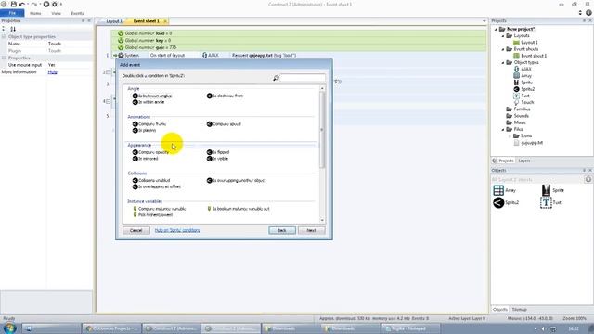Collapse the Layouts folder in Projects tree

[x=503, y=36]
